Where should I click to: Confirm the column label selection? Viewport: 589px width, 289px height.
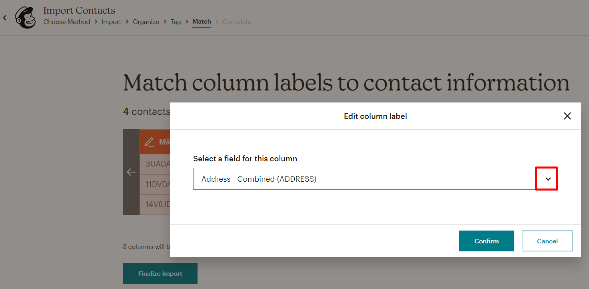(486, 241)
